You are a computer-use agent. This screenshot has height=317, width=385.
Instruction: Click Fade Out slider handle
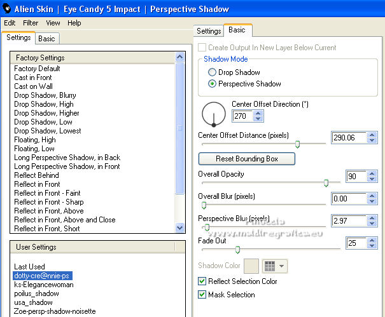tap(237, 250)
